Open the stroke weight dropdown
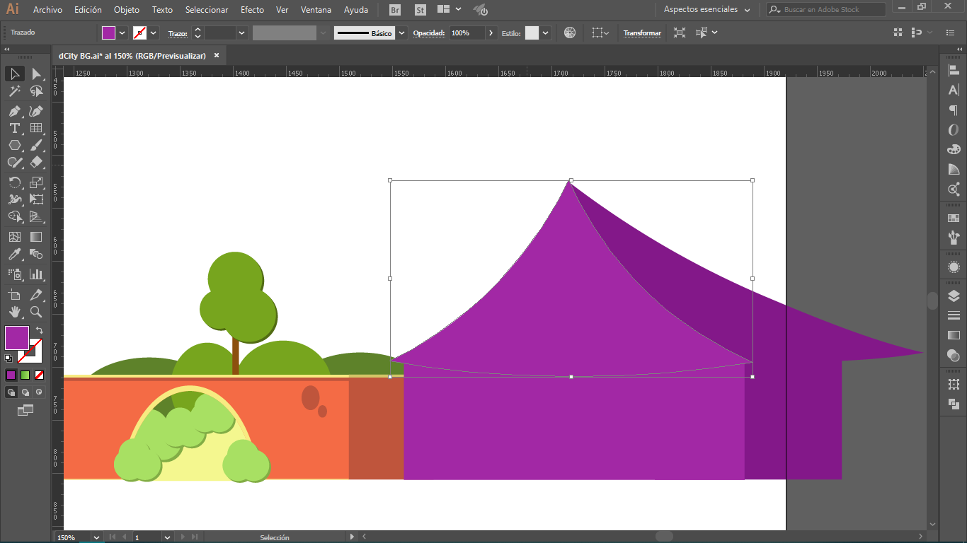The image size is (967, 543). pyautogui.click(x=242, y=33)
